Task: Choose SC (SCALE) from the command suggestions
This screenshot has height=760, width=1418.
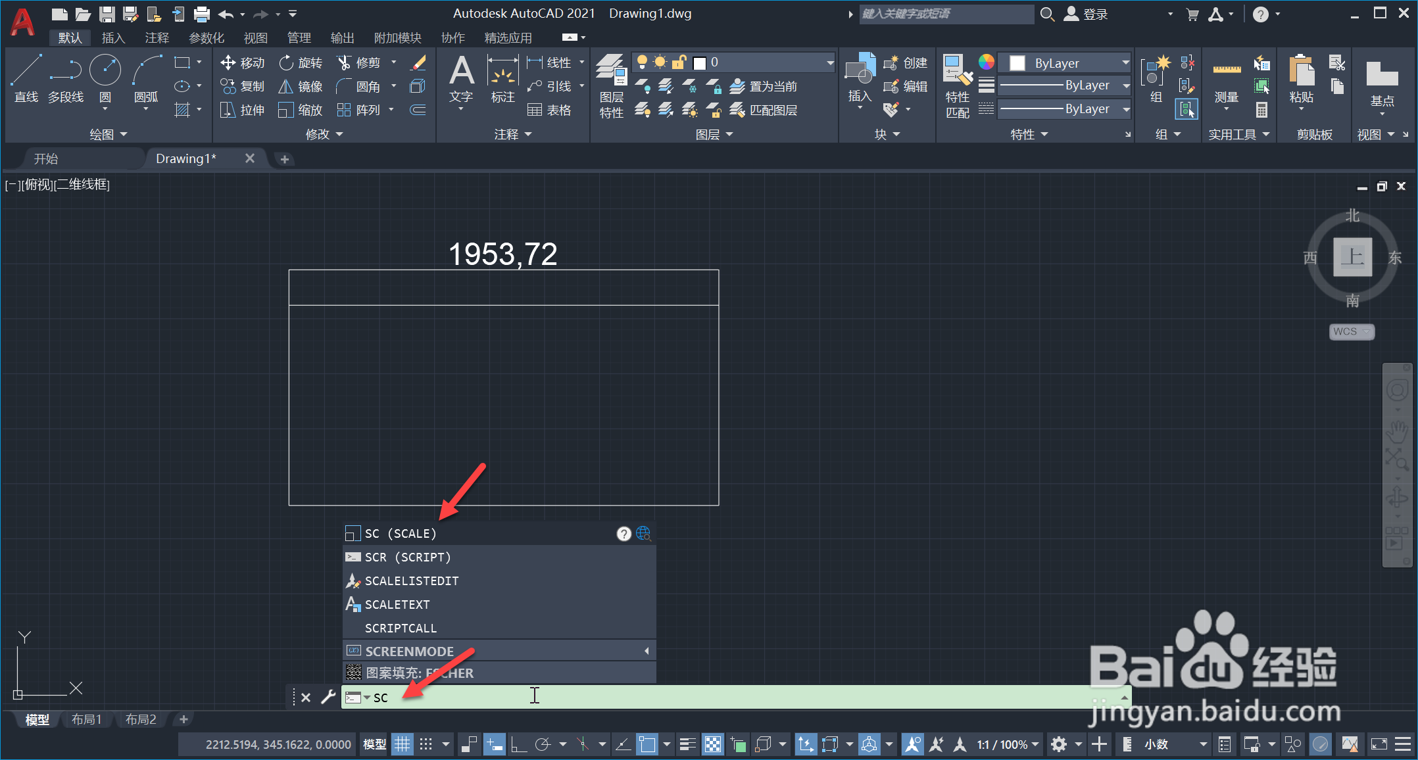Action: pyautogui.click(x=400, y=533)
